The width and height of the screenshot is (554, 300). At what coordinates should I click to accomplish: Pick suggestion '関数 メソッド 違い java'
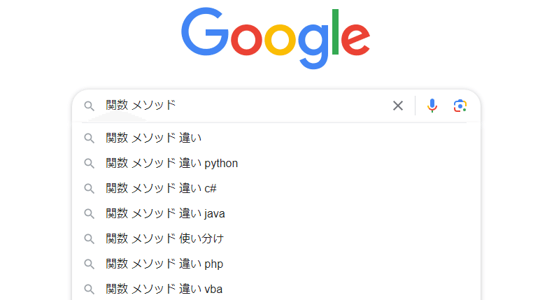276,214
